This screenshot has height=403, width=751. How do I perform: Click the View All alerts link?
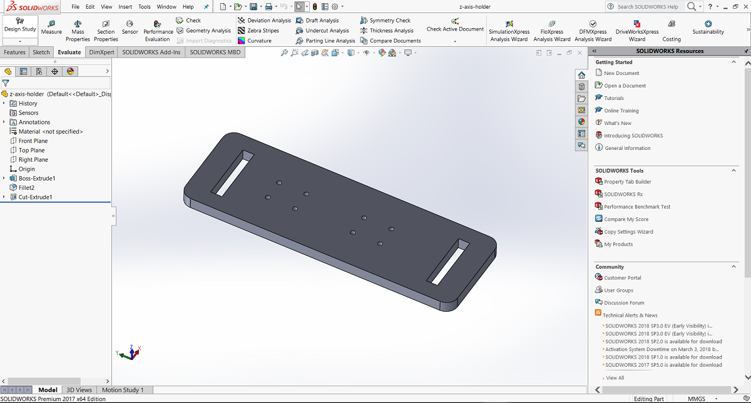[x=615, y=378]
